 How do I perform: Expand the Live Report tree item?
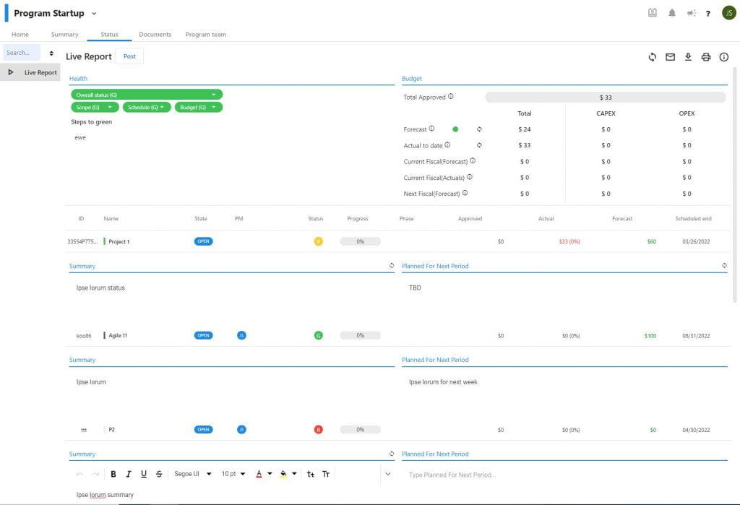[10, 72]
